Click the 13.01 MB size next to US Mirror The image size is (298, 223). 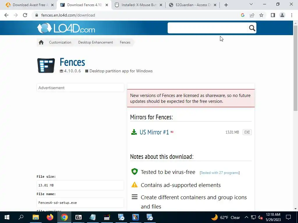click(232, 132)
